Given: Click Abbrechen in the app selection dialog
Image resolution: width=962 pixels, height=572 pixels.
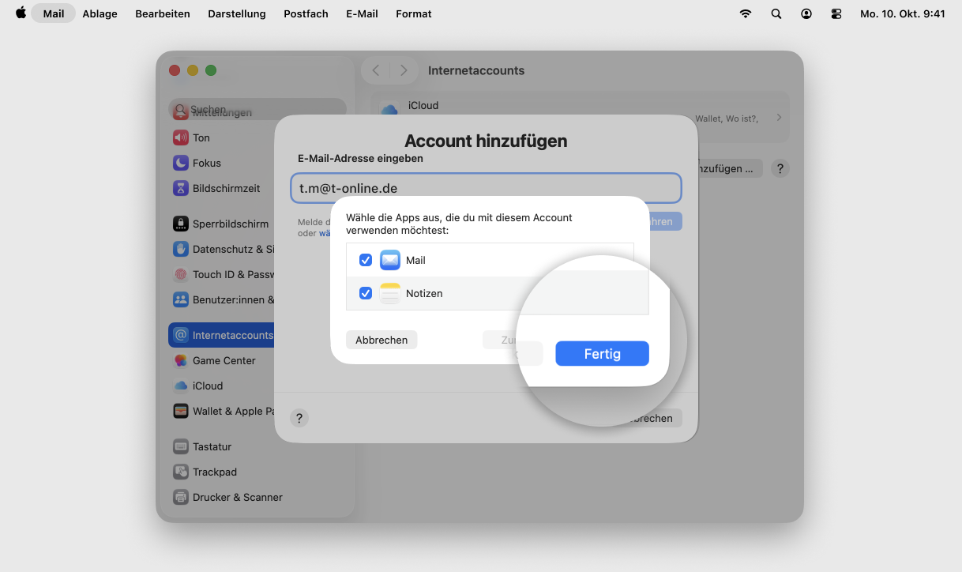Looking at the screenshot, I should [x=381, y=340].
